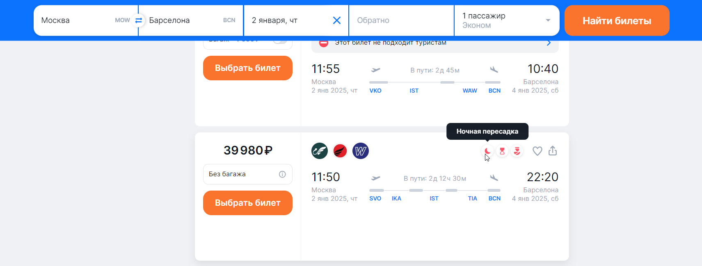Select the Обратно return date field
Screen dimensions: 702x266
(x=401, y=20)
